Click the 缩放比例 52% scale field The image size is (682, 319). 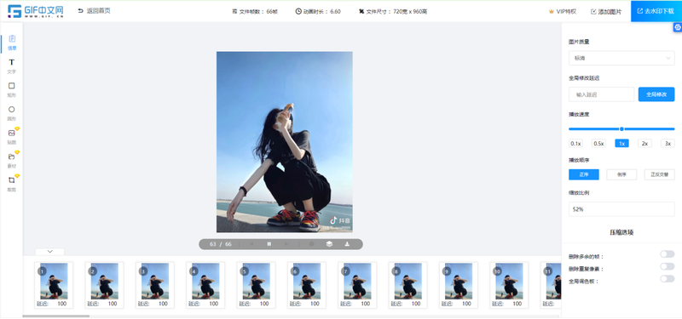[621, 209]
